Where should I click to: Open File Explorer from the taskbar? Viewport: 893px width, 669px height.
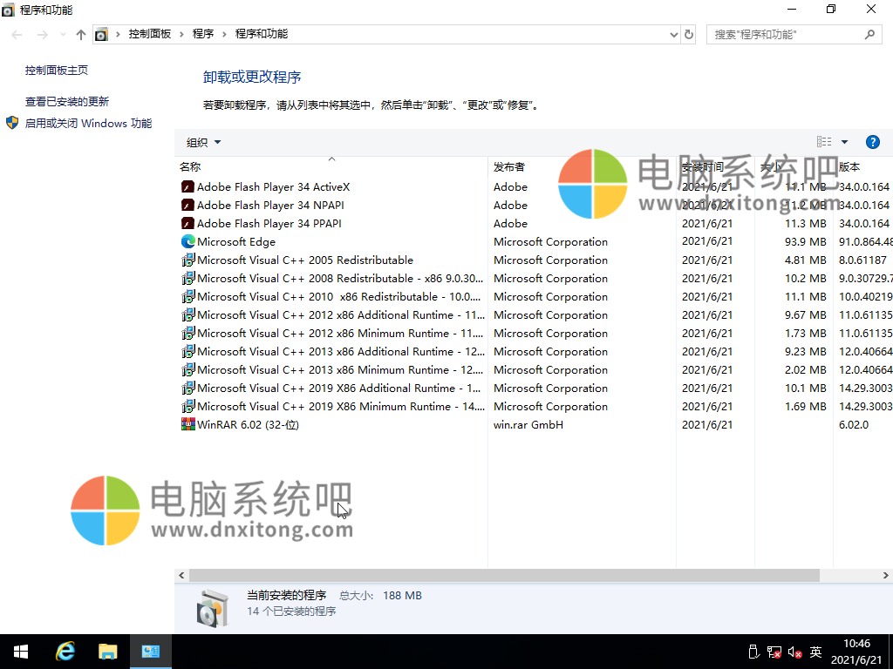(108, 651)
